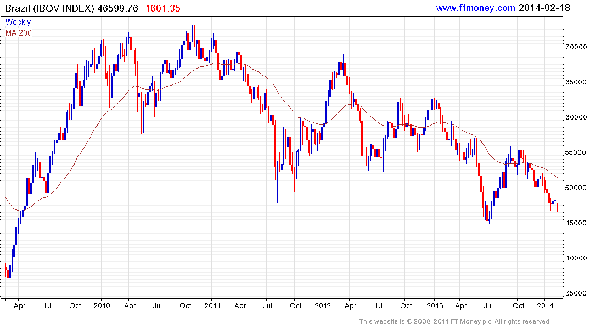Click the 2010 x-axis label

tap(102, 305)
